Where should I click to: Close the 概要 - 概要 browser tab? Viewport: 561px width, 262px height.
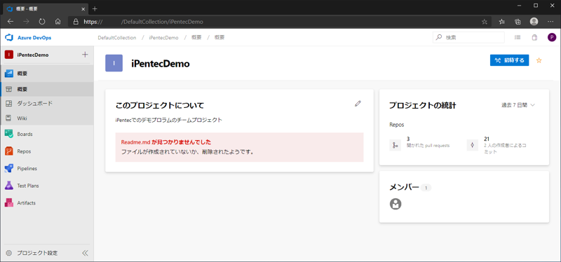point(83,8)
